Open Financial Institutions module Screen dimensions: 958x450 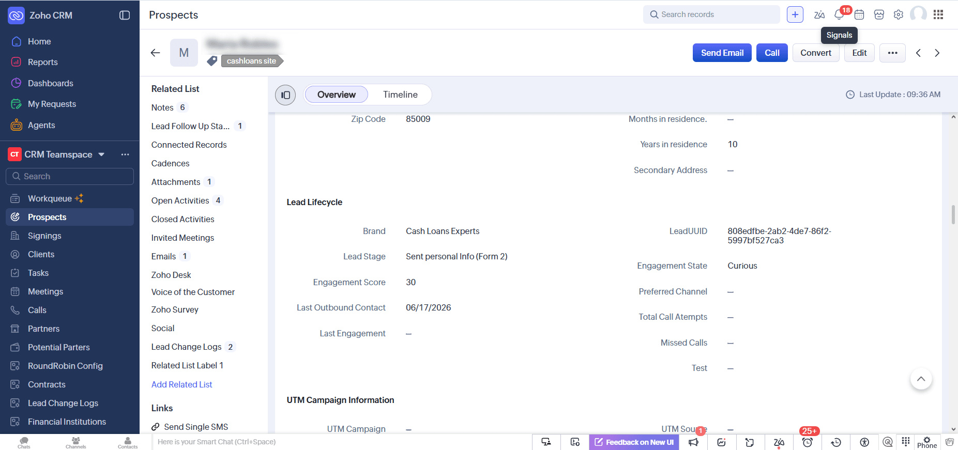(70, 422)
